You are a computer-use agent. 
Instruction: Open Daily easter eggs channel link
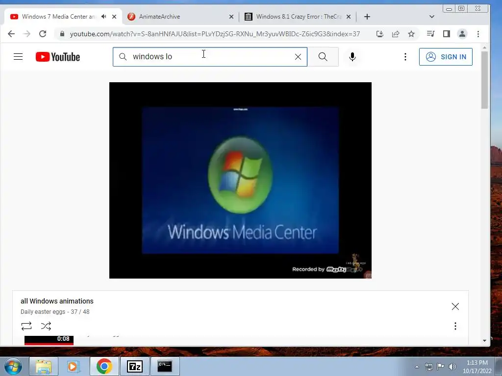pyautogui.click(x=43, y=312)
